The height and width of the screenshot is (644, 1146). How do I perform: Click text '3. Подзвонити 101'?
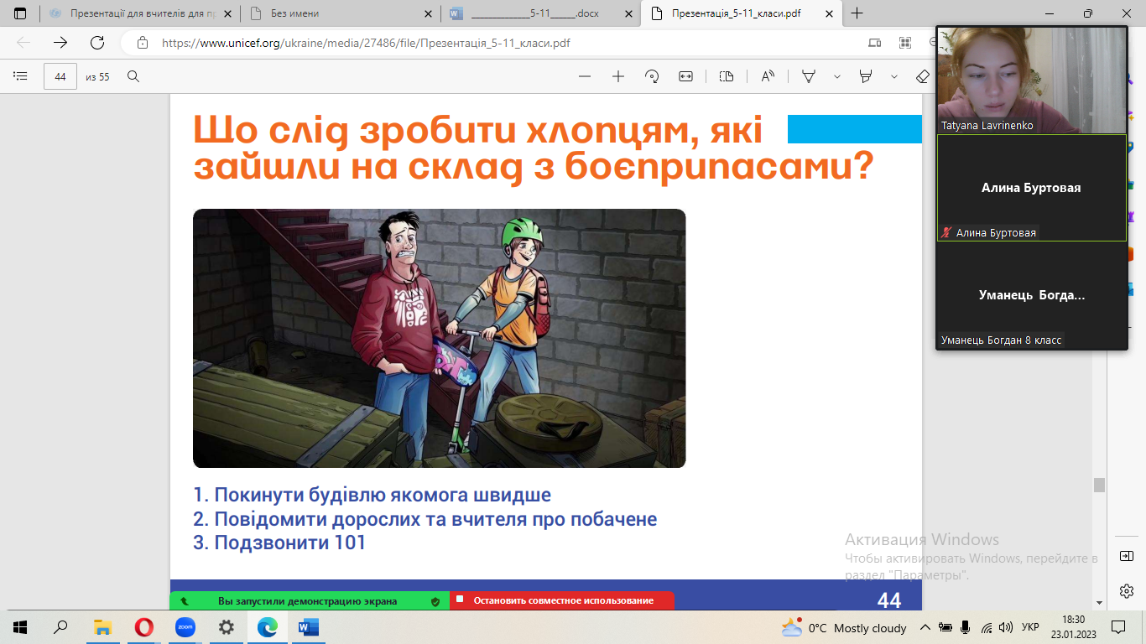coord(279,543)
